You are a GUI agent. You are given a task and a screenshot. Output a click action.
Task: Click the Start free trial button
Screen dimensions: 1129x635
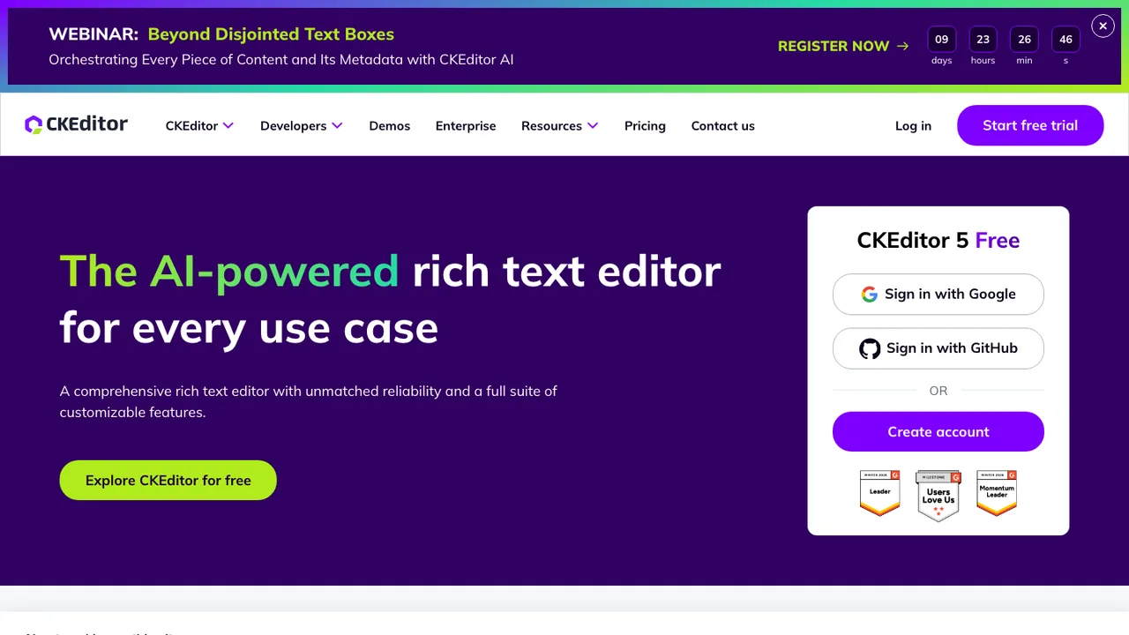pos(1030,125)
